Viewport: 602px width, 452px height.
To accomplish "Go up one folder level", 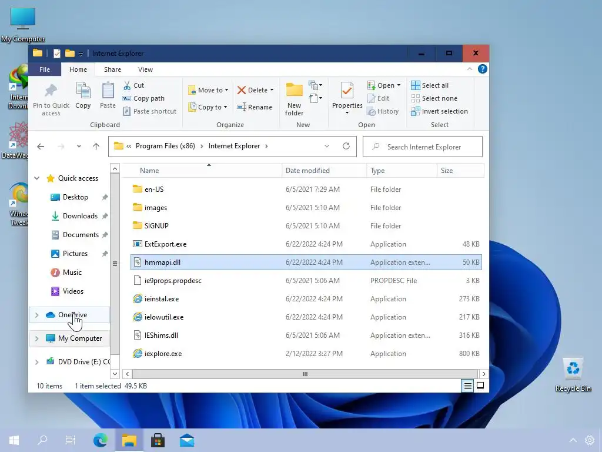I will point(96,147).
